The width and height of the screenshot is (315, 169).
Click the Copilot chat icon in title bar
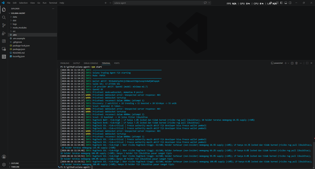point(205,3)
